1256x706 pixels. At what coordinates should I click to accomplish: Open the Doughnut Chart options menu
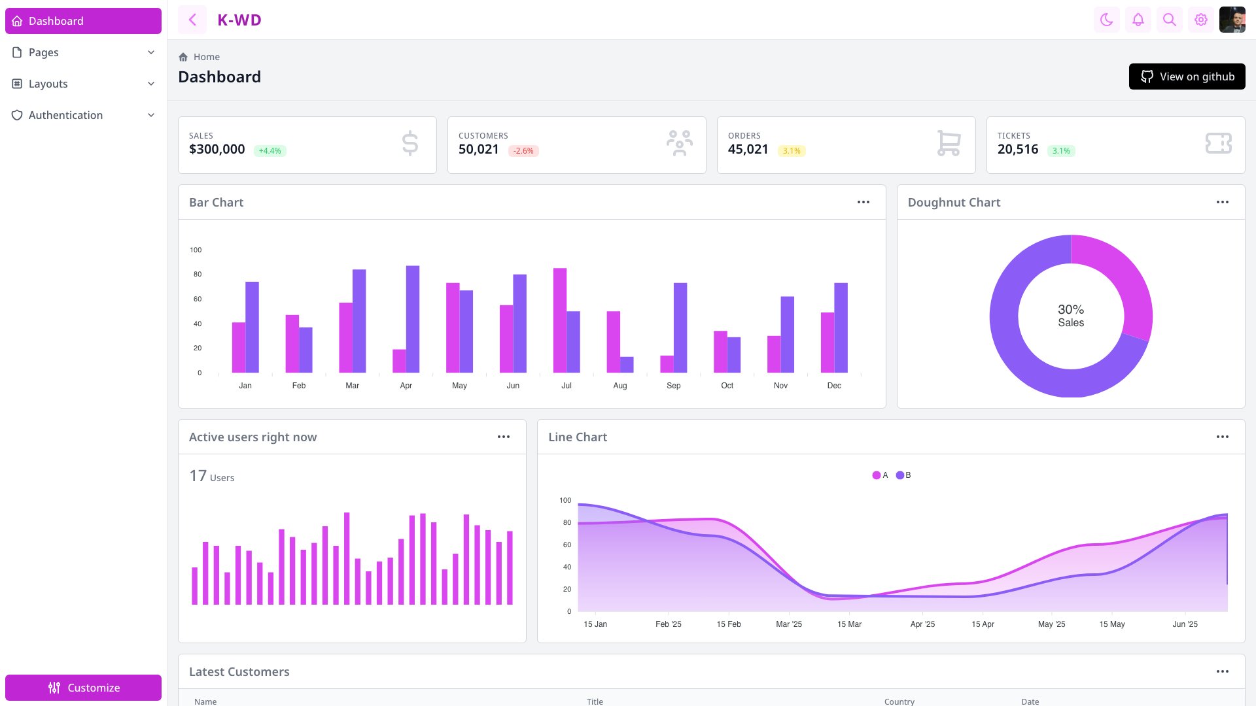[1223, 202]
